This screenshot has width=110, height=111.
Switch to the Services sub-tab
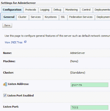click(36, 17)
